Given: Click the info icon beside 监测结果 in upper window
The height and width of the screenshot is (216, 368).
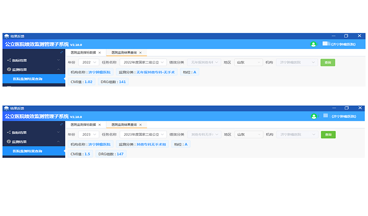Looking at the screenshot, I should 9,70.
